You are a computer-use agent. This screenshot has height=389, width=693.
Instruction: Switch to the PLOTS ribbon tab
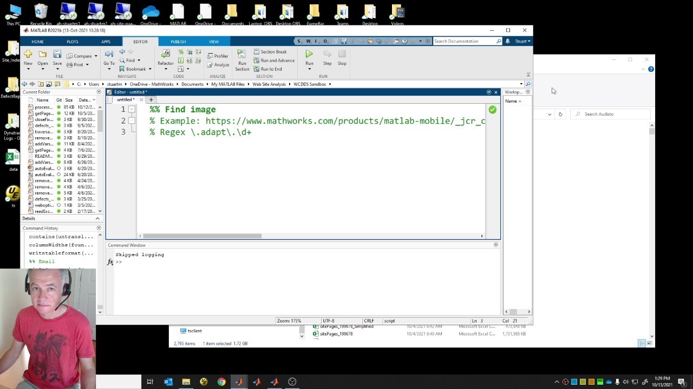tap(72, 42)
